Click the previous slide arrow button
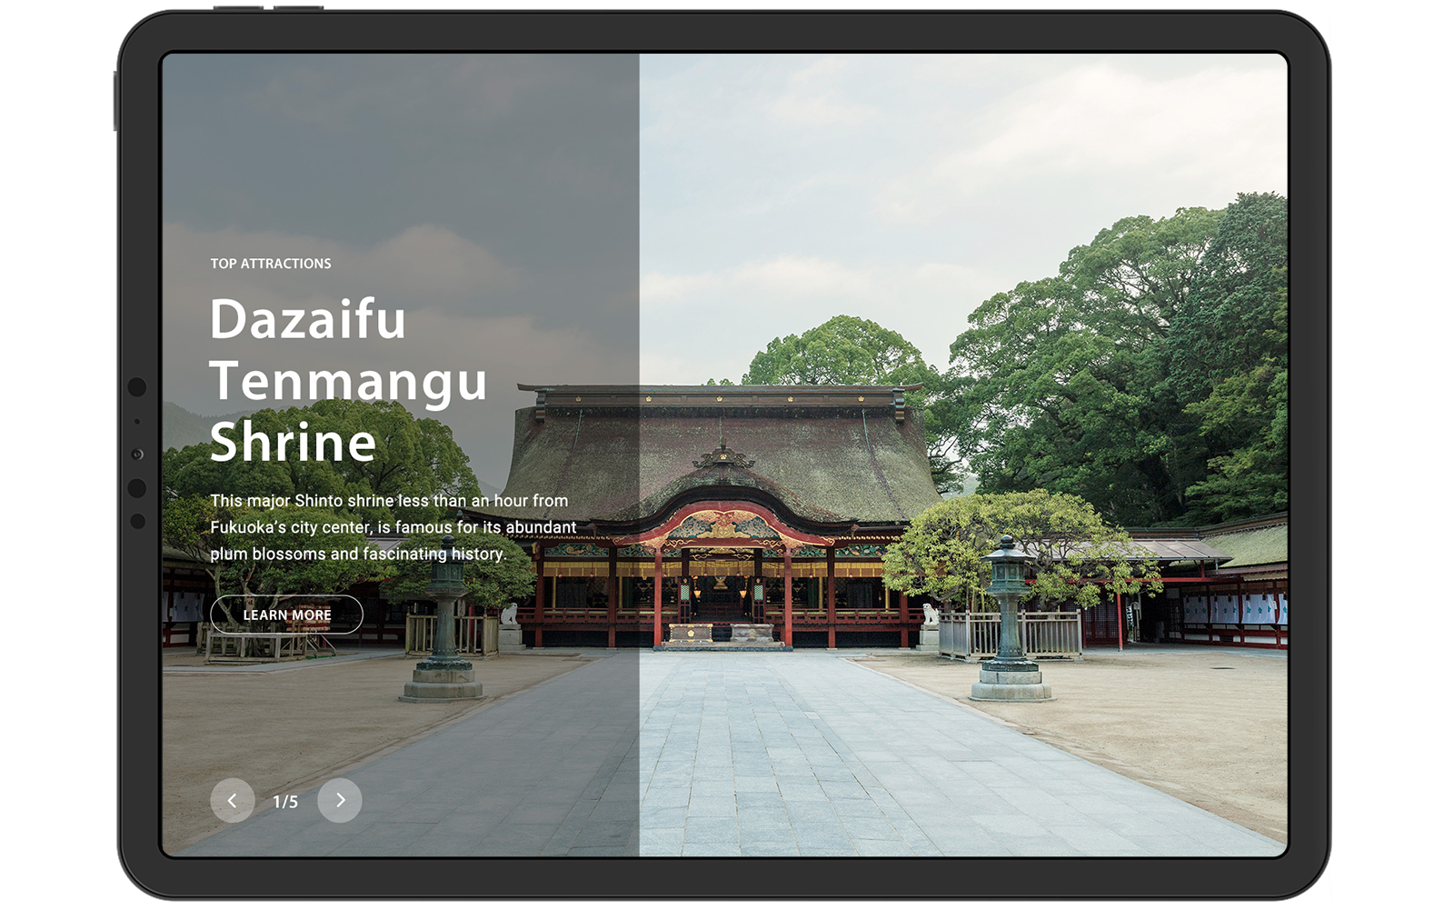 [x=232, y=801]
